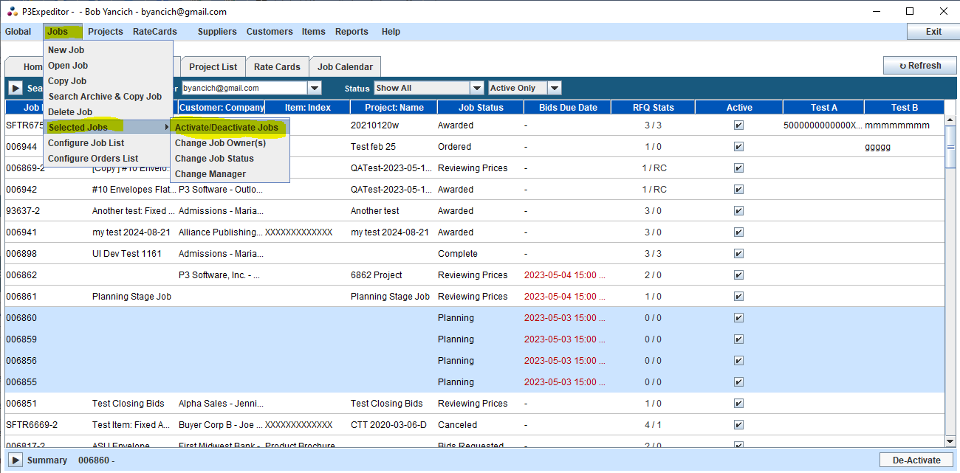Click the P3Expeditor app icon in title bar
This screenshot has width=960, height=473.
(12, 12)
